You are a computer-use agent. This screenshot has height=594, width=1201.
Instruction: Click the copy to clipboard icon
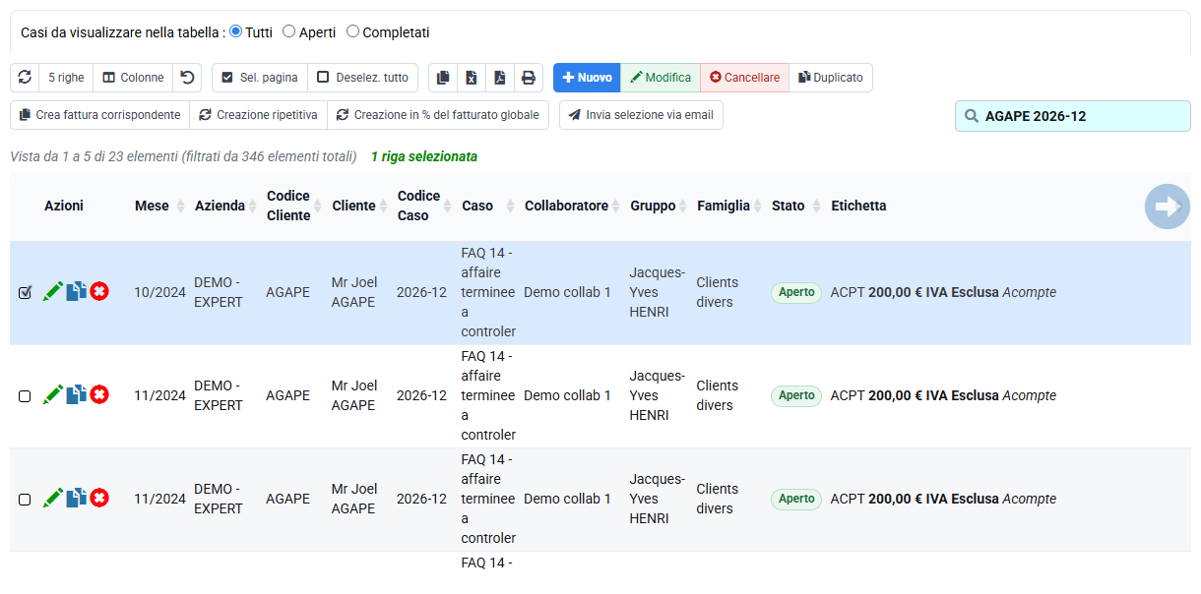(x=443, y=78)
